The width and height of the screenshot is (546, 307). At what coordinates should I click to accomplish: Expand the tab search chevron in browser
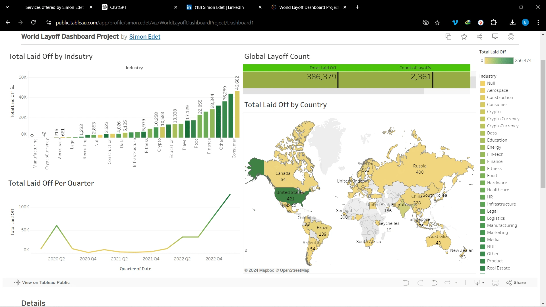7,7
